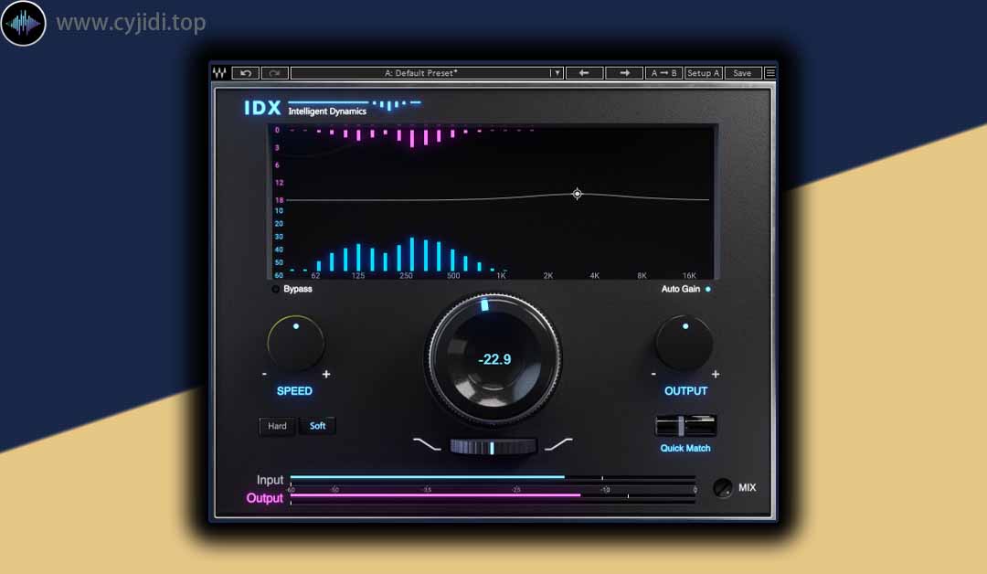Click the Quick Match label
This screenshot has width=987, height=574.
click(x=685, y=448)
